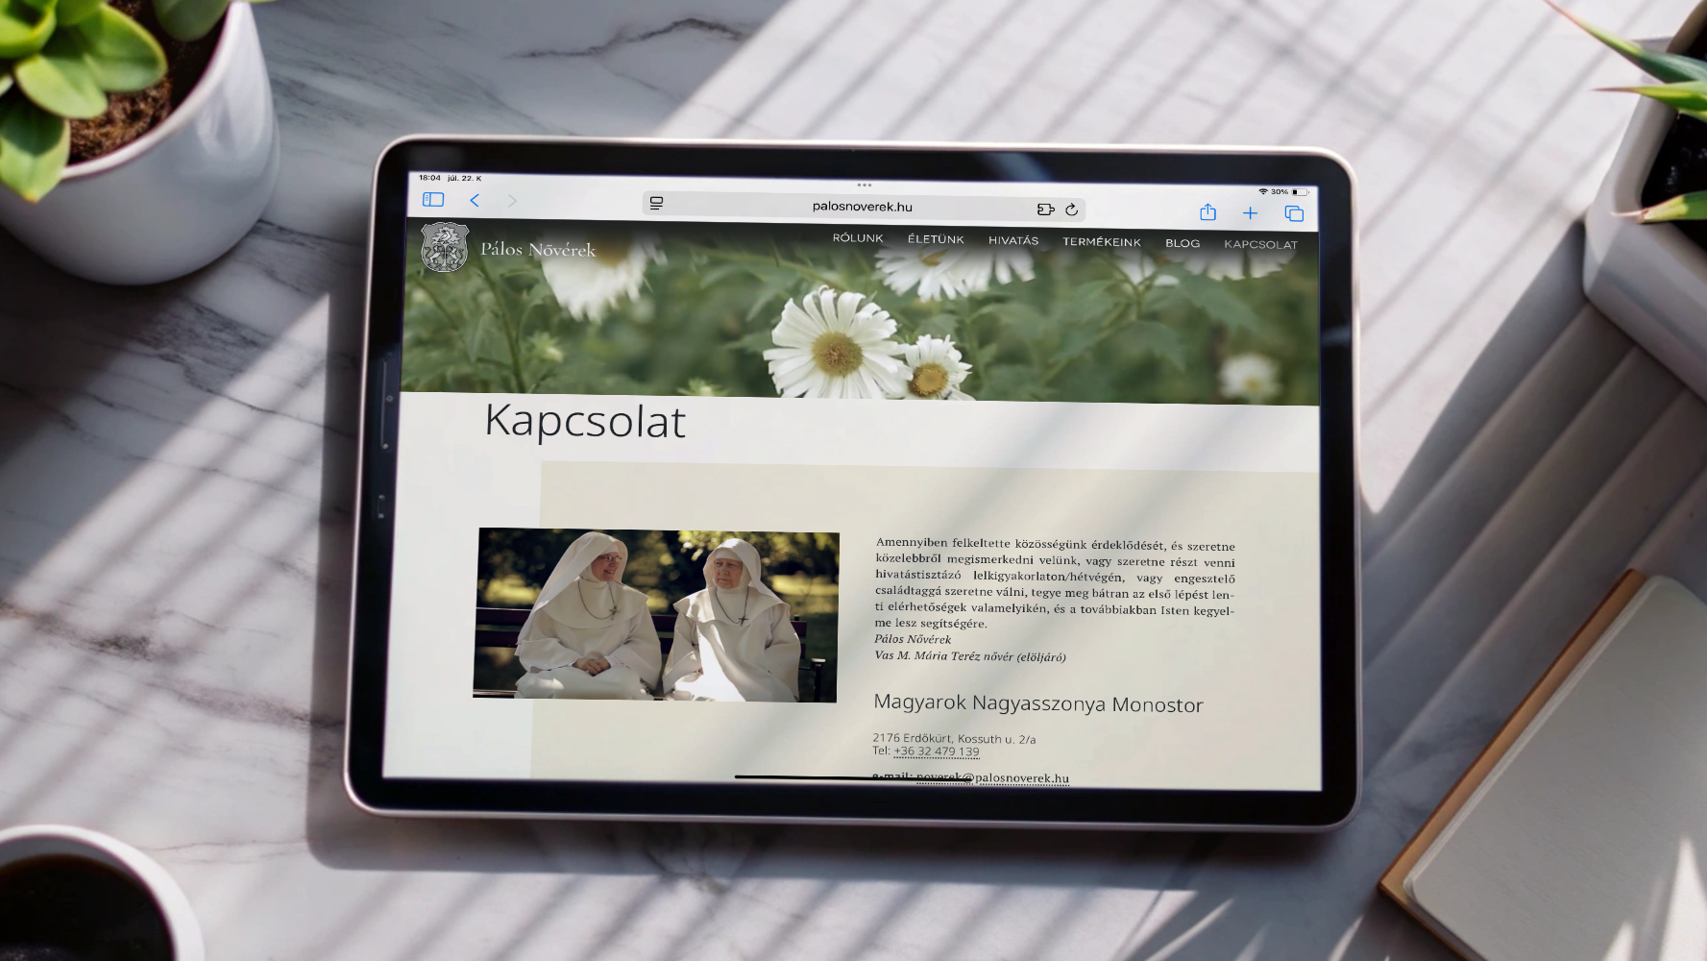Open the BLOG menu item
This screenshot has width=1707, height=961.
[1183, 243]
